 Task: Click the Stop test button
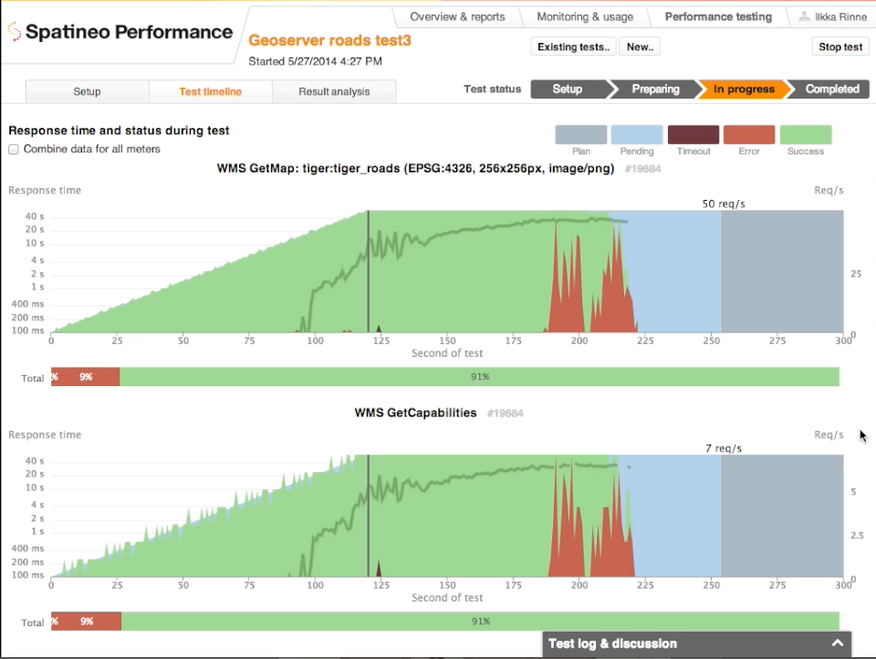coord(840,47)
